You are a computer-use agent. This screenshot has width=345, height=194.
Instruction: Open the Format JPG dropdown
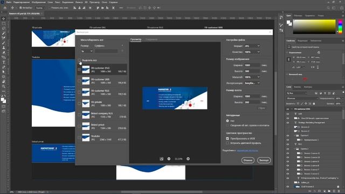click(252, 46)
